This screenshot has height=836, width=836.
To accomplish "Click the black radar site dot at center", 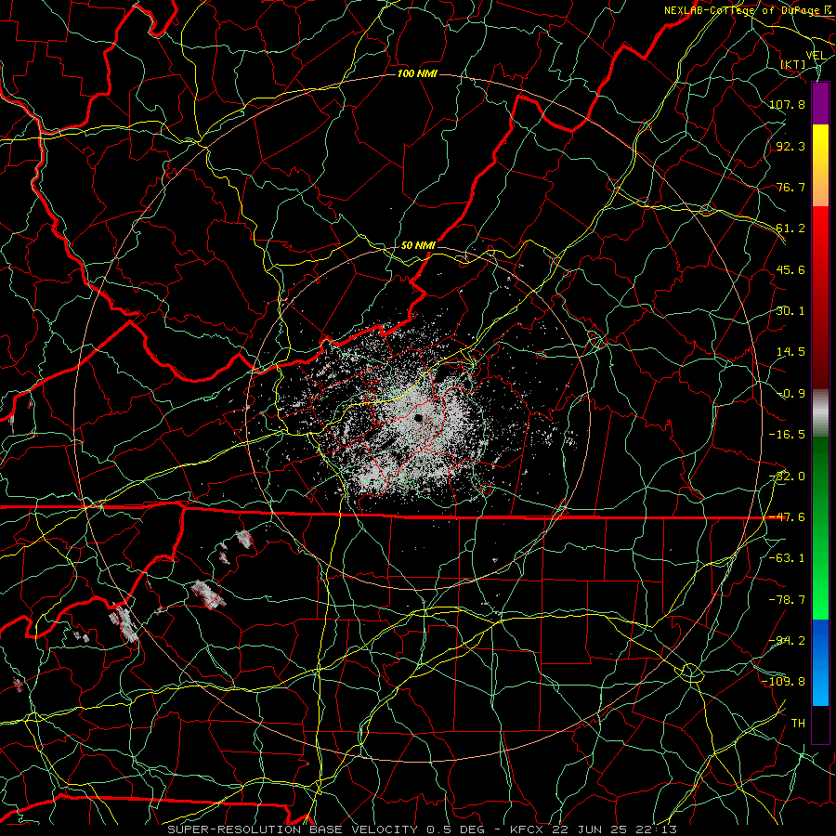I will 418,418.
